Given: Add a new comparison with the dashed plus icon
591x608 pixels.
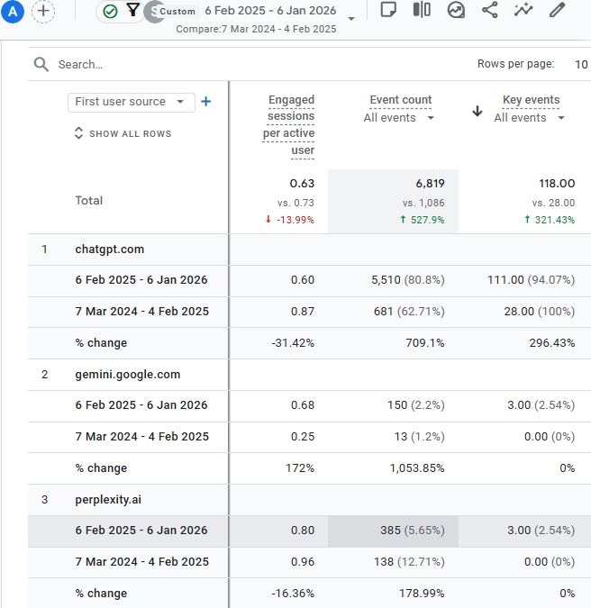Looking at the screenshot, I should (43, 11).
